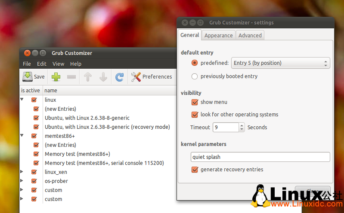Remove entry using the minus icon
344x213 pixels.
click(x=71, y=77)
